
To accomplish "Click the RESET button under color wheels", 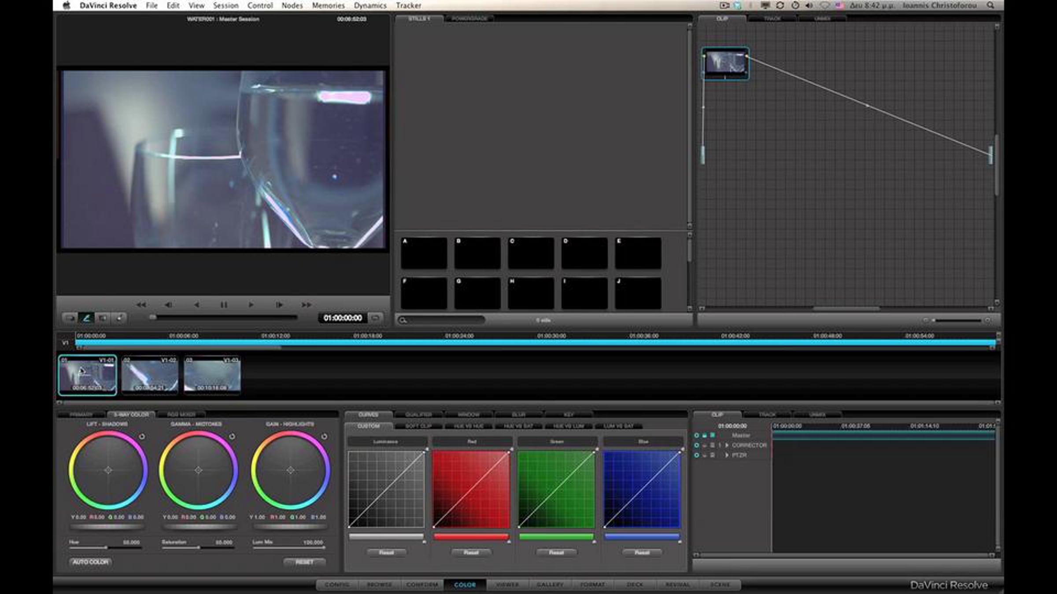I will (x=304, y=562).
